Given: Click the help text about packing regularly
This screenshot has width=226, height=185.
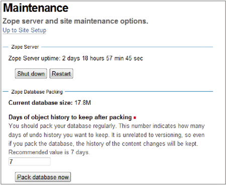Looking at the screenshot, I should pyautogui.click(x=62, y=126).
